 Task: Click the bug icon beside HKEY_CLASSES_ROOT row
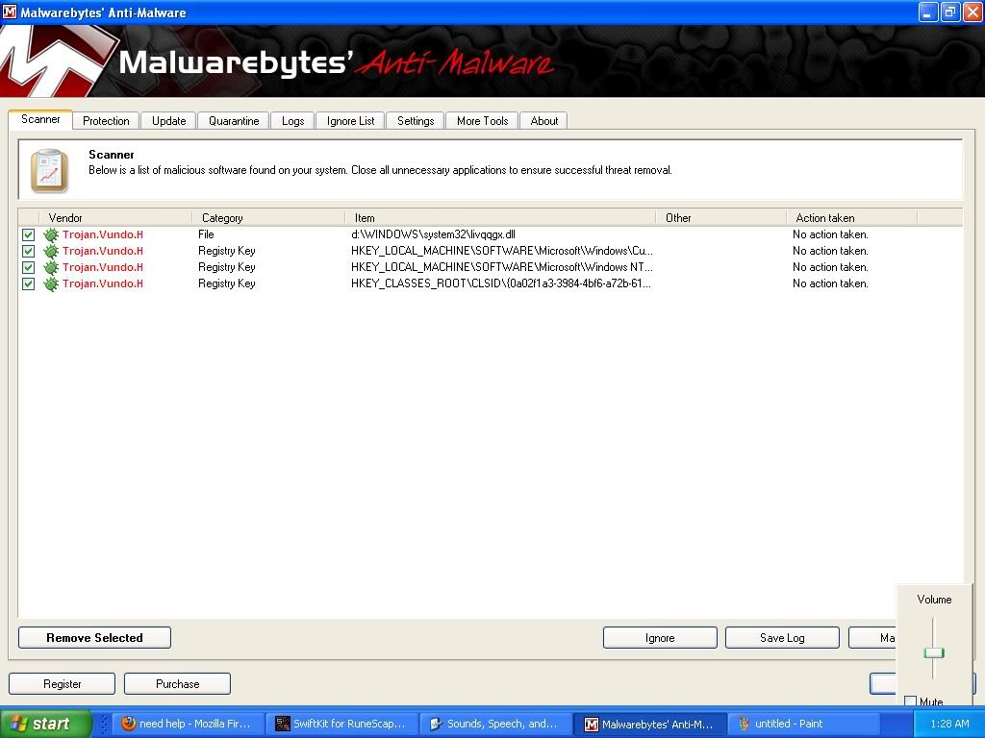point(51,283)
